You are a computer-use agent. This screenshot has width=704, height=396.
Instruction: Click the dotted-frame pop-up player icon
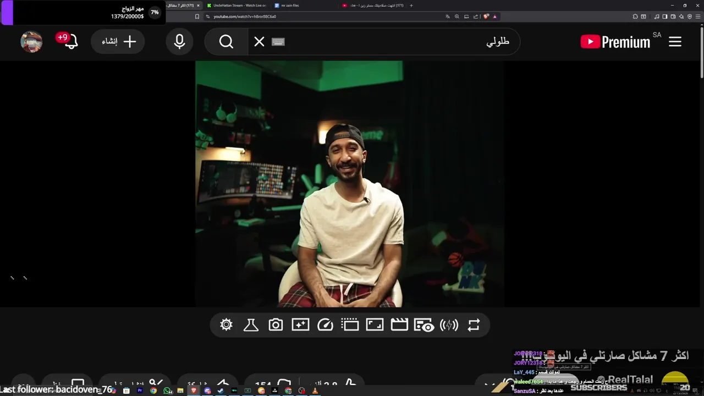(x=350, y=325)
